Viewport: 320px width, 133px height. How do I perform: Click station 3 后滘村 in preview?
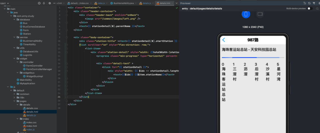pos(257,72)
